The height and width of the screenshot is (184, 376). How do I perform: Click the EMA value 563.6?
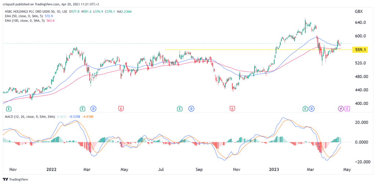point(51,20)
